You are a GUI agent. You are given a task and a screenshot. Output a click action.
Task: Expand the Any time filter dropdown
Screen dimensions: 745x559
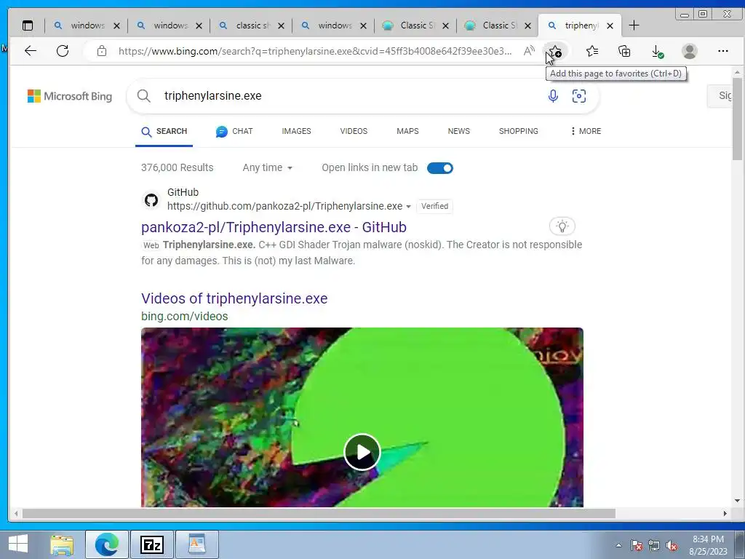tap(268, 168)
